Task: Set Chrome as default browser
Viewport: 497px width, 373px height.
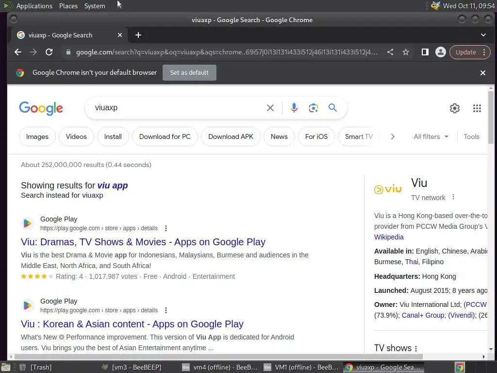Action: coord(190,73)
